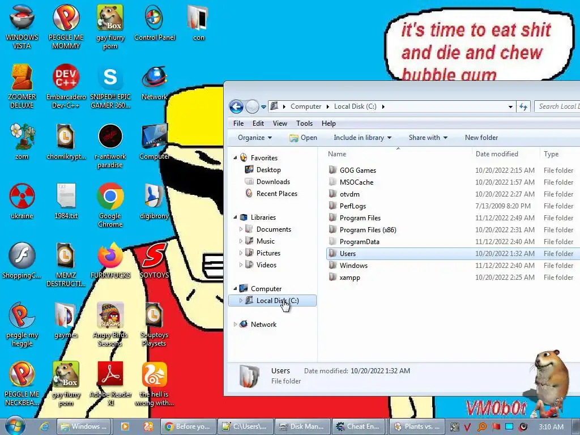The image size is (580, 435).
Task: Select the ukraine desktop icon
Action: (22, 201)
